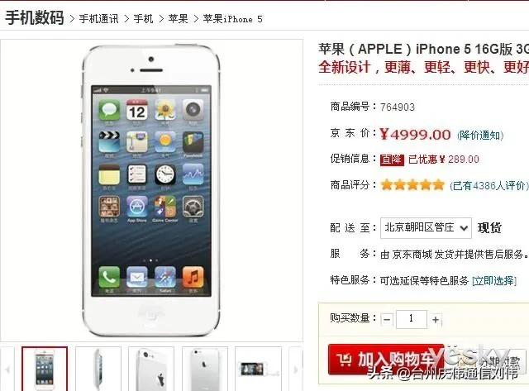Click the 加入购物车 add to cart button
The height and width of the screenshot is (391, 529).
(386, 360)
